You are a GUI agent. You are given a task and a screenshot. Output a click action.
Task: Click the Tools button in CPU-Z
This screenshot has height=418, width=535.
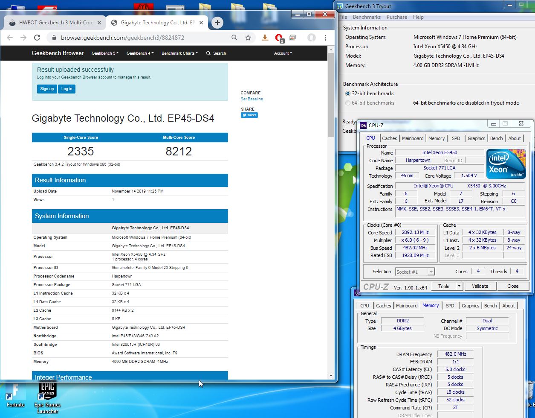444,286
